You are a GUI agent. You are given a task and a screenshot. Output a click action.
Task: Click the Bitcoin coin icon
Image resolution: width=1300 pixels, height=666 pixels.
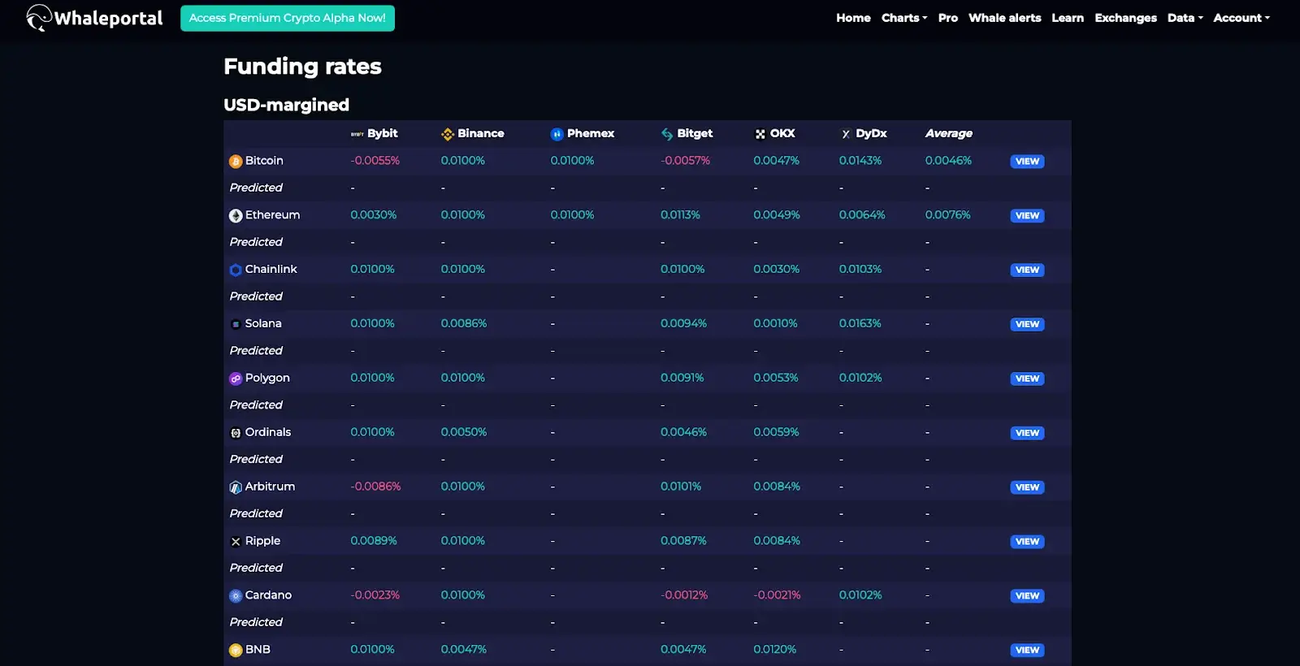tap(236, 162)
